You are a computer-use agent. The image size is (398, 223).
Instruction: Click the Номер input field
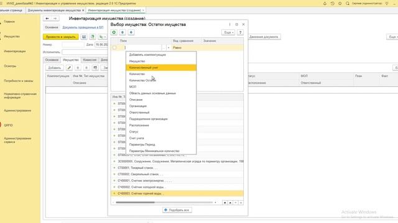coord(73,45)
